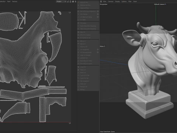177x133 pixels.
Task: Click the Mirror U icon
Action: (79, 41)
